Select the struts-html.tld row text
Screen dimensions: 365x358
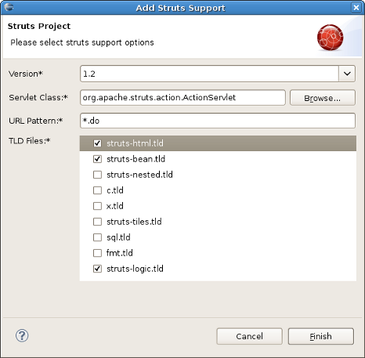[135, 143]
